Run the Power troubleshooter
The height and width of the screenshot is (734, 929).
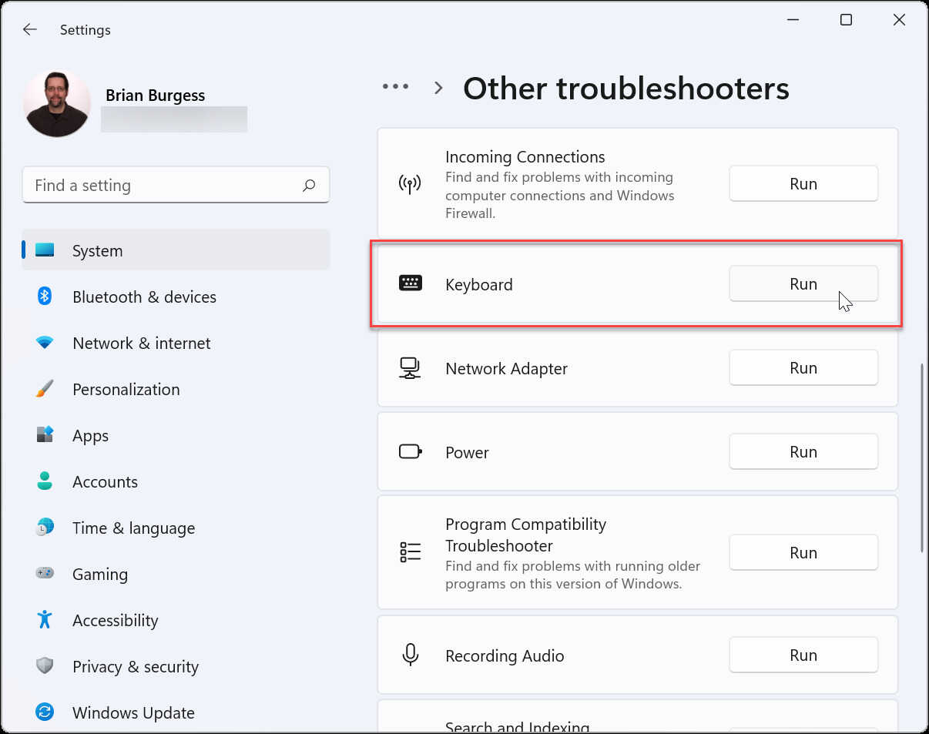click(x=803, y=452)
